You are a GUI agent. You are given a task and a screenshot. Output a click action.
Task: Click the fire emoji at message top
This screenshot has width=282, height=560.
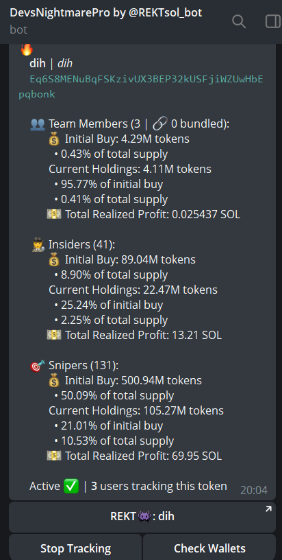point(26,49)
